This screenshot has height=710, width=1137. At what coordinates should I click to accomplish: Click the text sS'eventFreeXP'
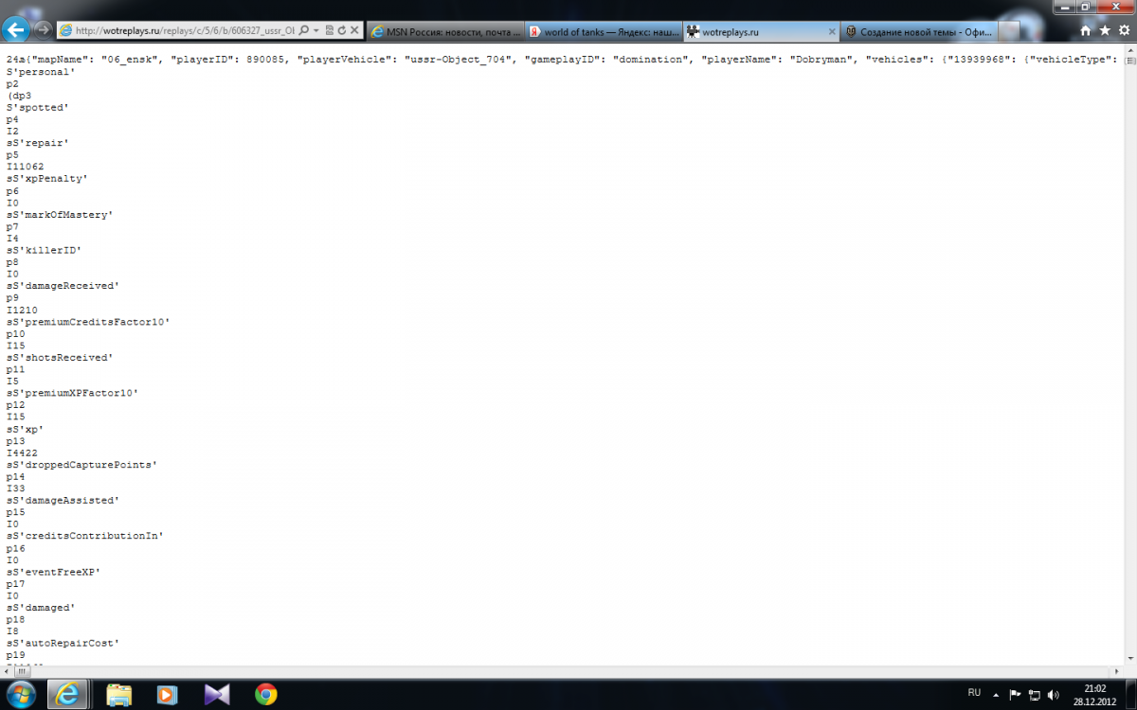click(x=53, y=572)
